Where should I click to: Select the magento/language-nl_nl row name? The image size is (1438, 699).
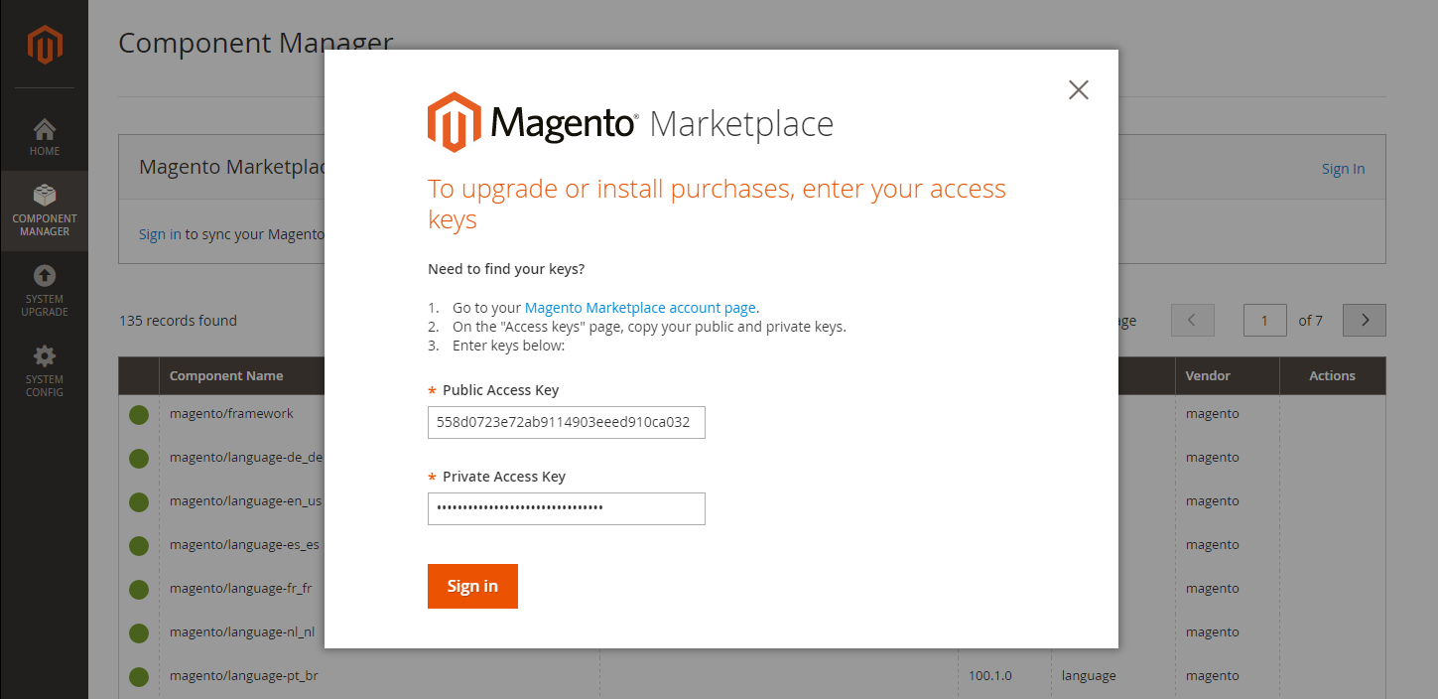pos(242,631)
